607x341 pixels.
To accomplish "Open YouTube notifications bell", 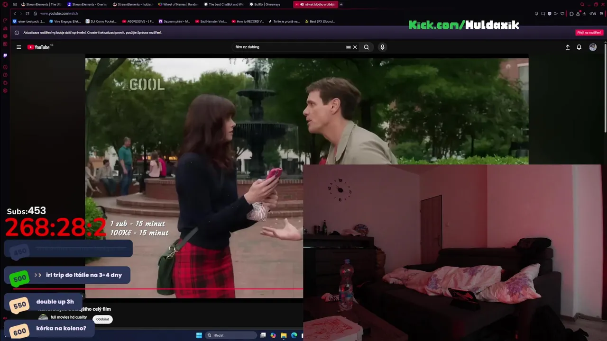I will click(x=579, y=47).
